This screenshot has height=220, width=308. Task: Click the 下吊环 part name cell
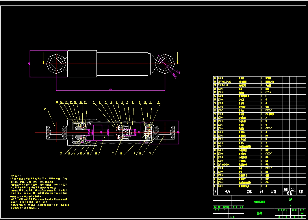[x=241, y=143]
